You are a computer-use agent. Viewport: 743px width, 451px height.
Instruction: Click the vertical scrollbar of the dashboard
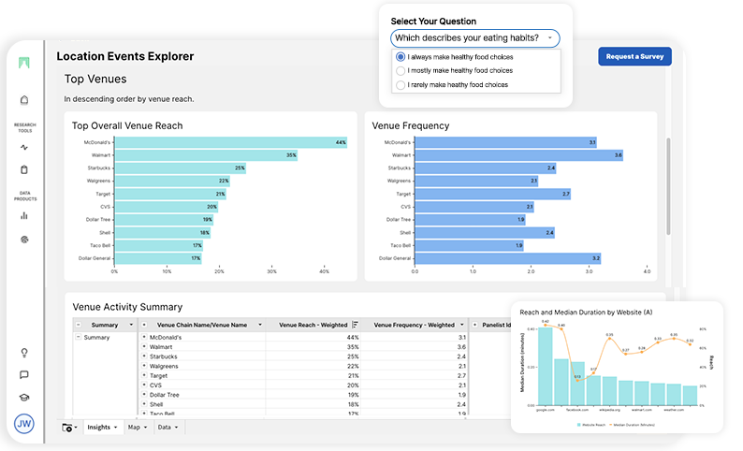click(668, 186)
